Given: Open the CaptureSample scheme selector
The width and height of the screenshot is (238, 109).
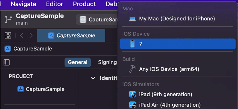Looking at the screenshot, I should tap(97, 19).
